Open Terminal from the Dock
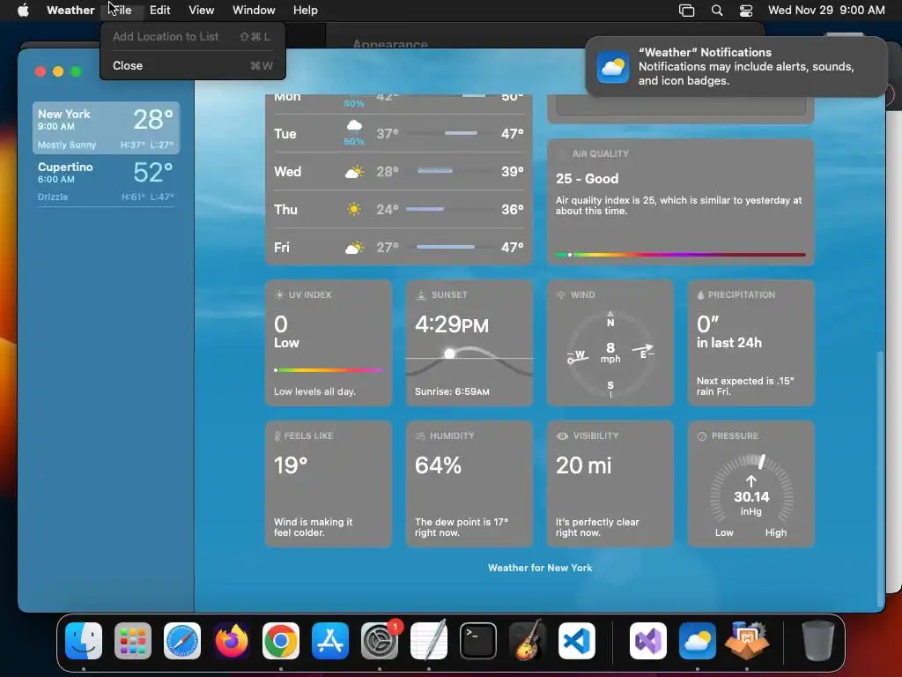The height and width of the screenshot is (677, 902). click(x=478, y=641)
